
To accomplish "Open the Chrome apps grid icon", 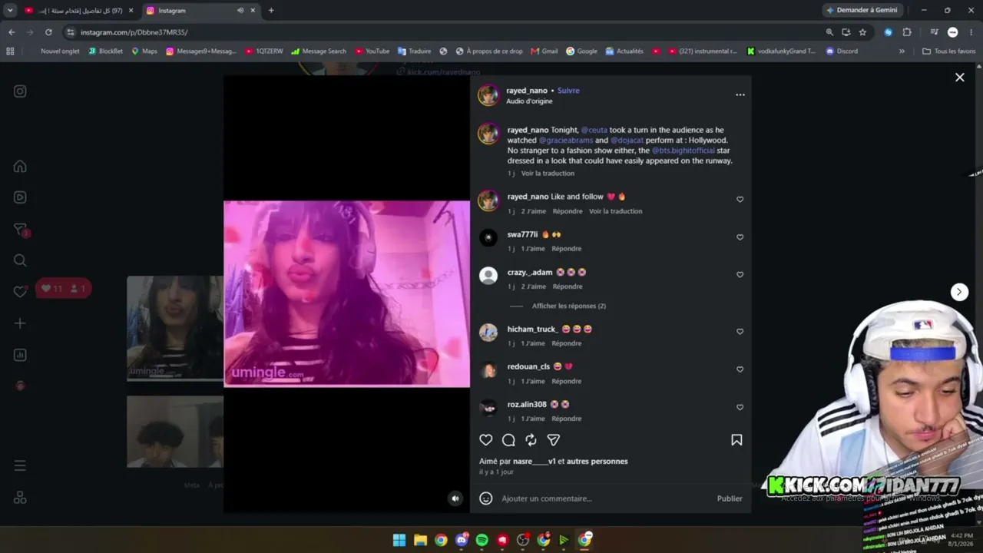I will [x=10, y=51].
